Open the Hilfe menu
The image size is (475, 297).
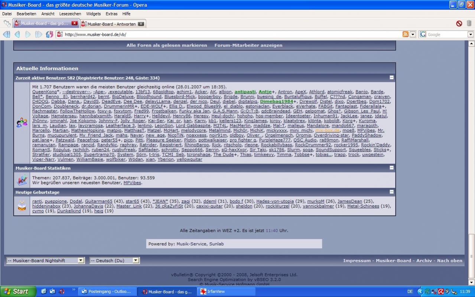(126, 14)
